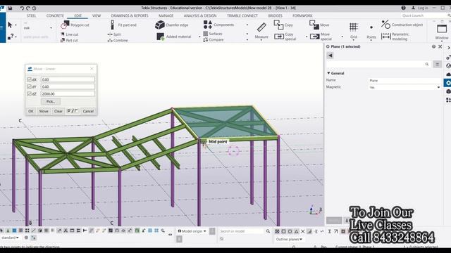Click the magnifier in Search in model
Image resolution: width=451 pixels, height=253 pixels.
click(x=268, y=231)
